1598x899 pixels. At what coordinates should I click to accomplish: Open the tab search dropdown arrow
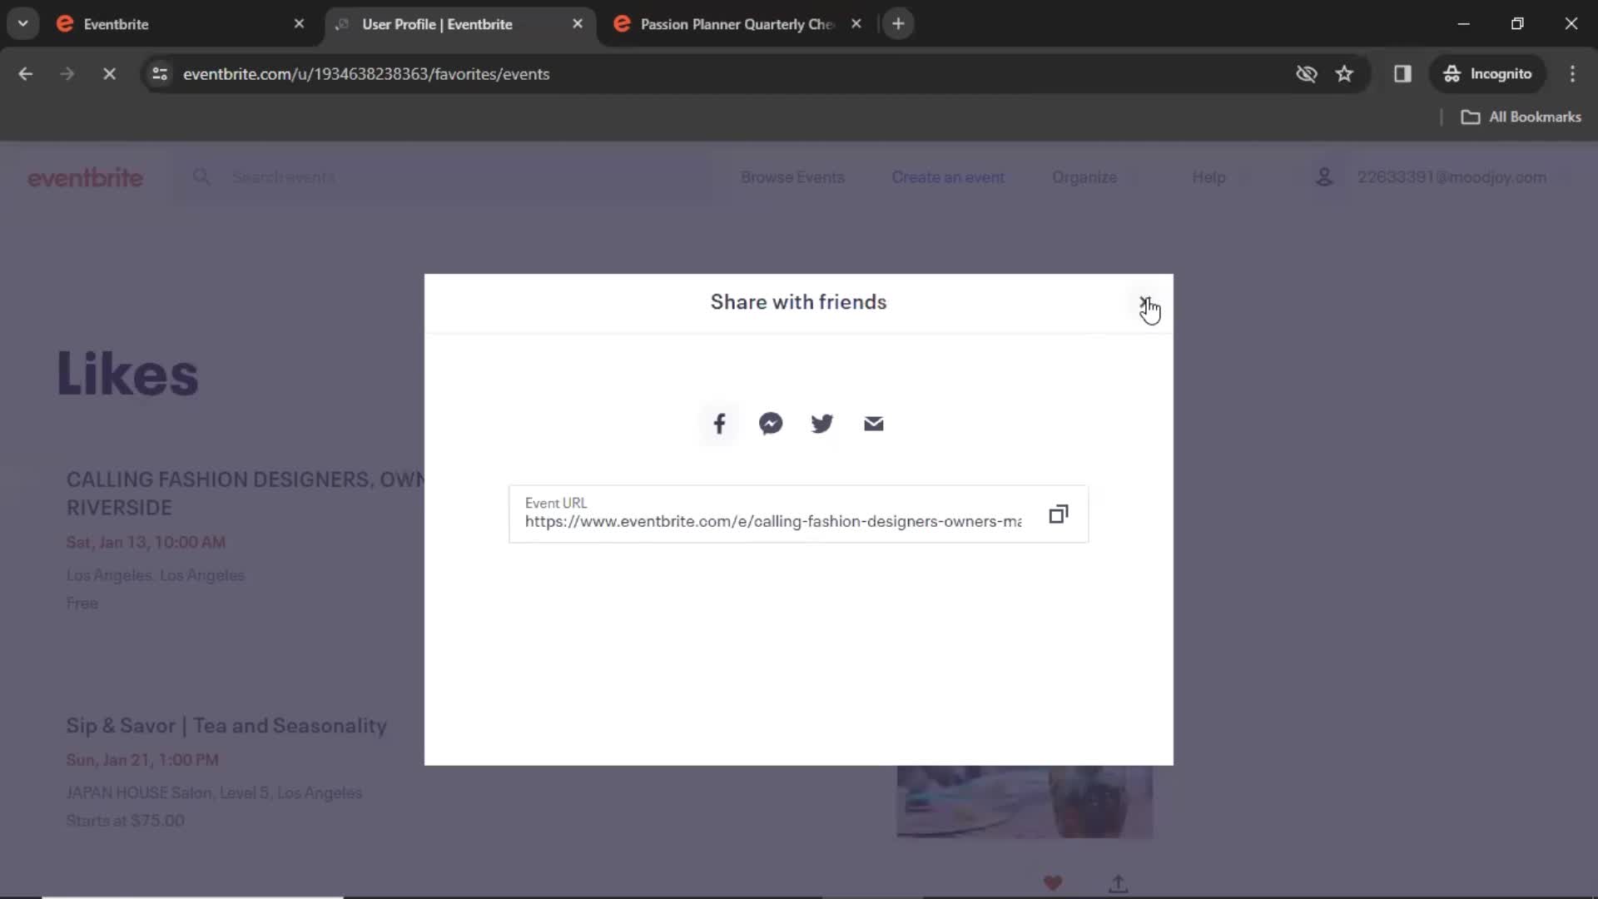23,24
